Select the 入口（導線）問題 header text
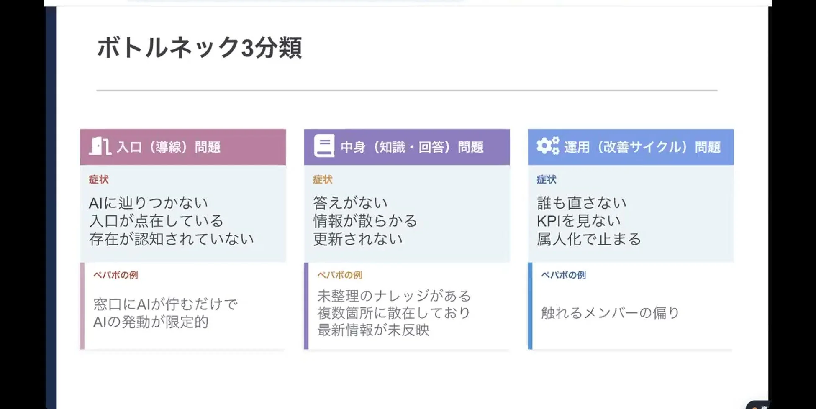Viewport: 816px width, 409px height. (169, 147)
